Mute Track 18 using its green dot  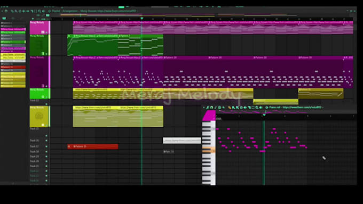click(x=46, y=152)
